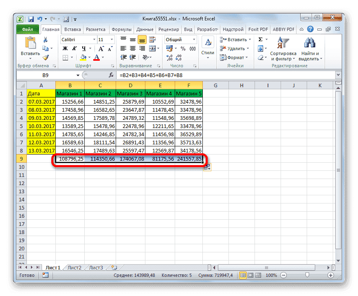Apply italic formatting with the К icon

pos(74,48)
